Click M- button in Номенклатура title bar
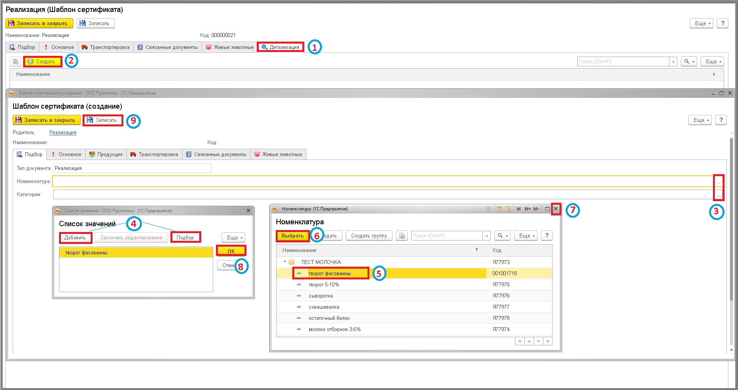The height and width of the screenshot is (390, 738). point(536,209)
